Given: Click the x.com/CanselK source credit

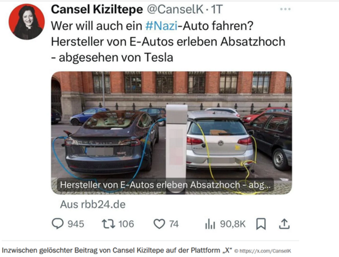Looking at the screenshot, I should tap(263, 251).
